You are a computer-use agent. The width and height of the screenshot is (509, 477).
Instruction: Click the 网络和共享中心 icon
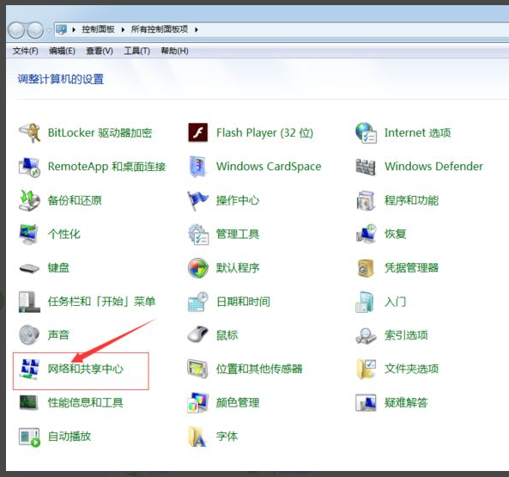(29, 369)
